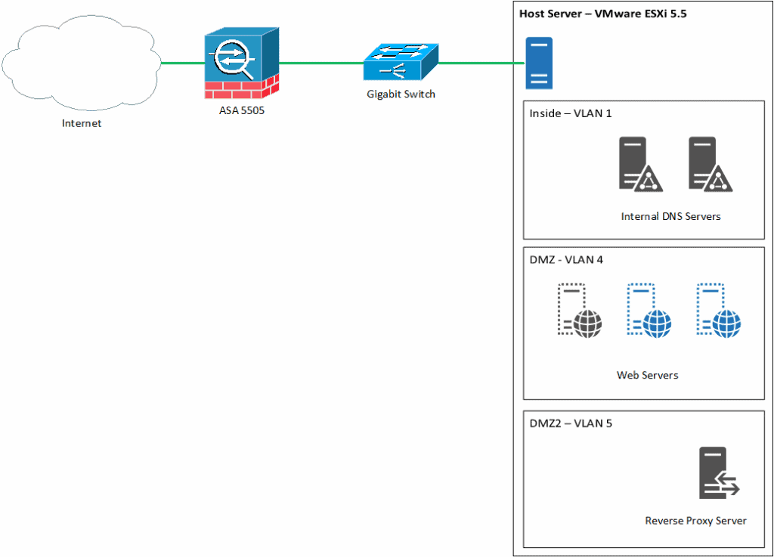The height and width of the screenshot is (557, 774).
Task: Select the Internet cloud shape
Action: click(x=82, y=63)
